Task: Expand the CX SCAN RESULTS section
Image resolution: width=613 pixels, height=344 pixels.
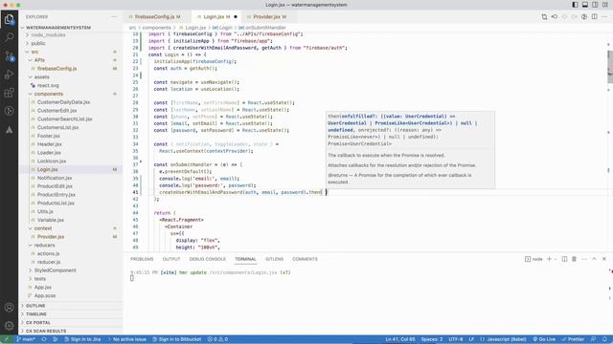Action: pos(46,332)
